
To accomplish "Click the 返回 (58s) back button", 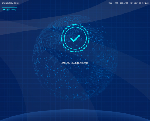I will pos(10,10).
